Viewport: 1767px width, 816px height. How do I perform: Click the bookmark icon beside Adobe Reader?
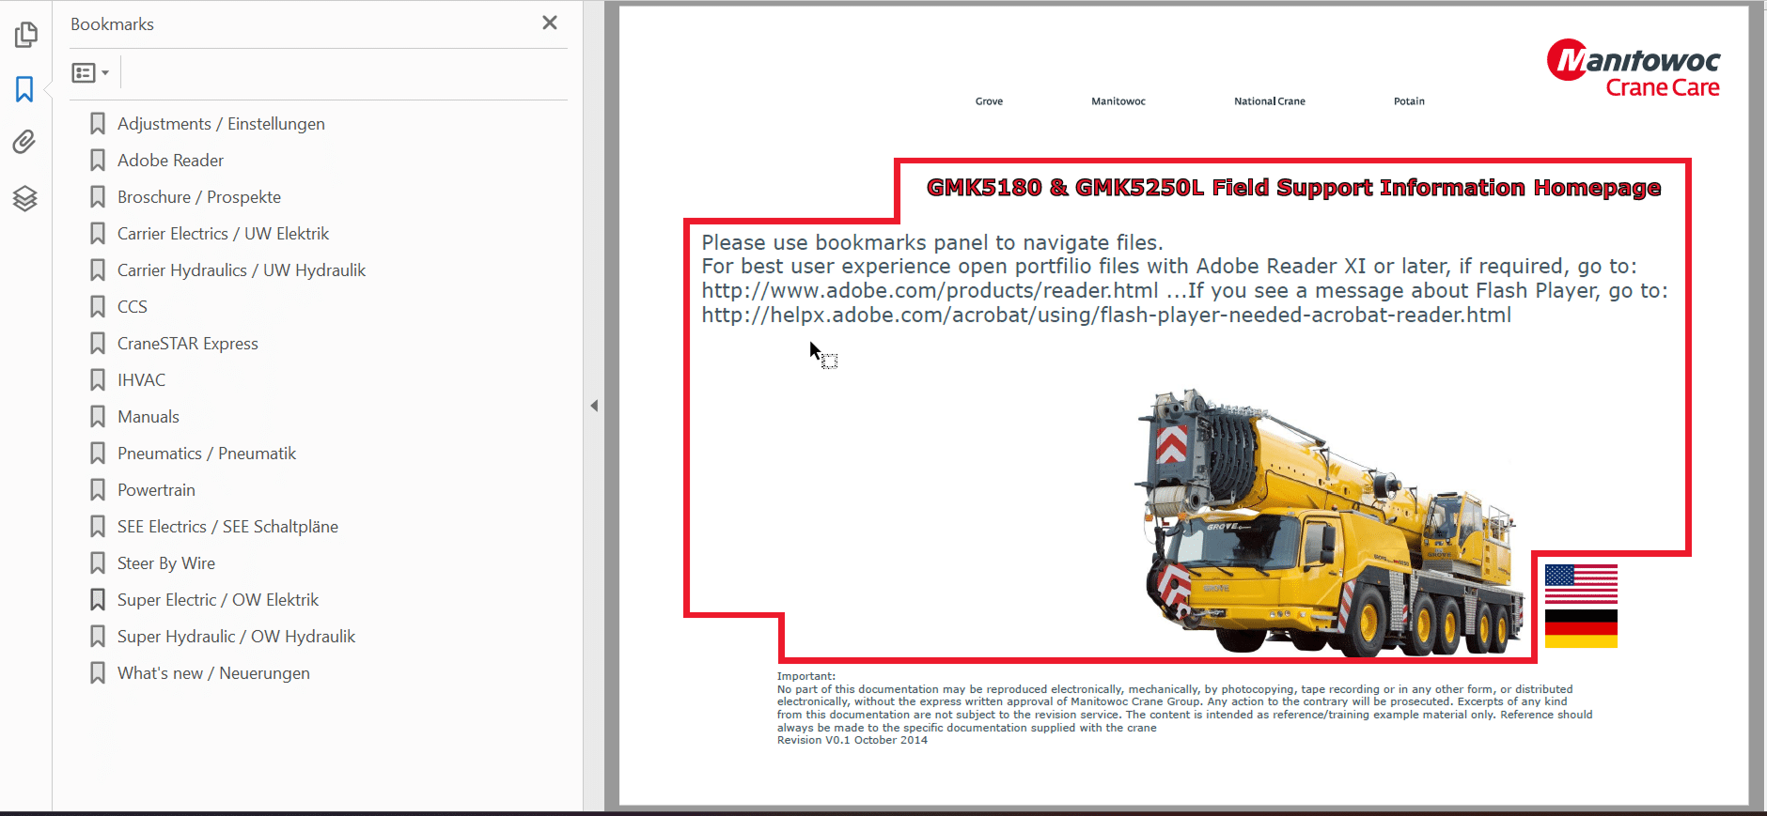(98, 161)
